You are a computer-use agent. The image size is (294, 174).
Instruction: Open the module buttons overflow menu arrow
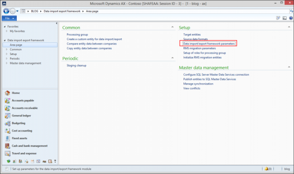(55, 161)
